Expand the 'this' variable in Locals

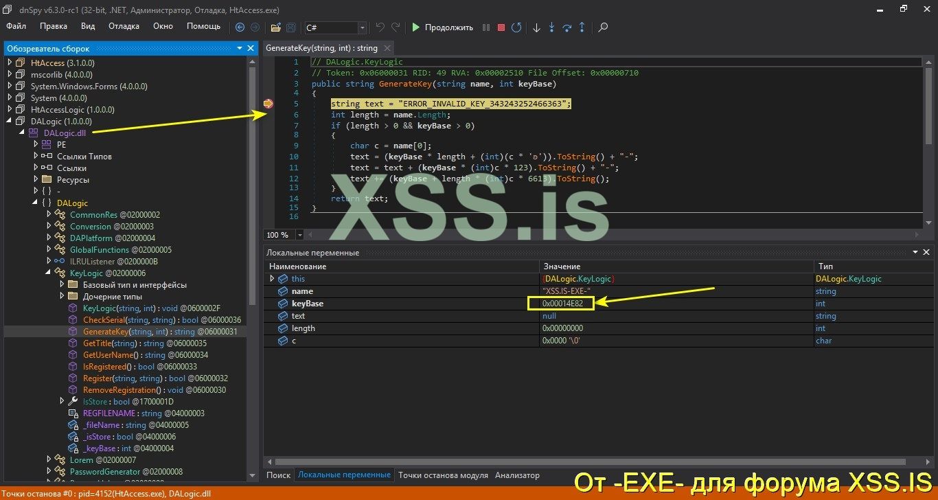point(273,278)
